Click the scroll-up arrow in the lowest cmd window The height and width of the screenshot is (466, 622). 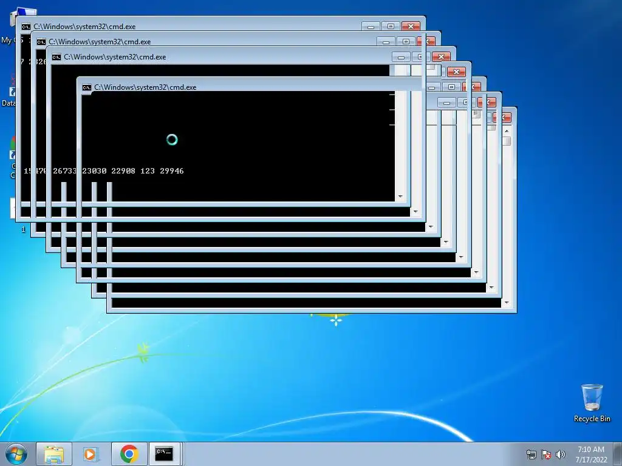[507, 131]
